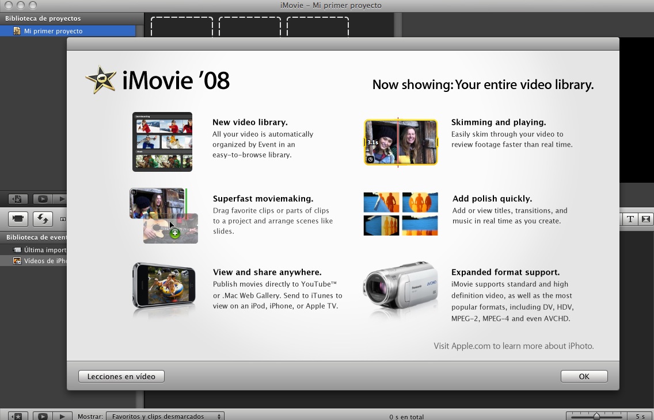
Task: Click 'View and share anywhere.' heading
Action: [x=267, y=272]
